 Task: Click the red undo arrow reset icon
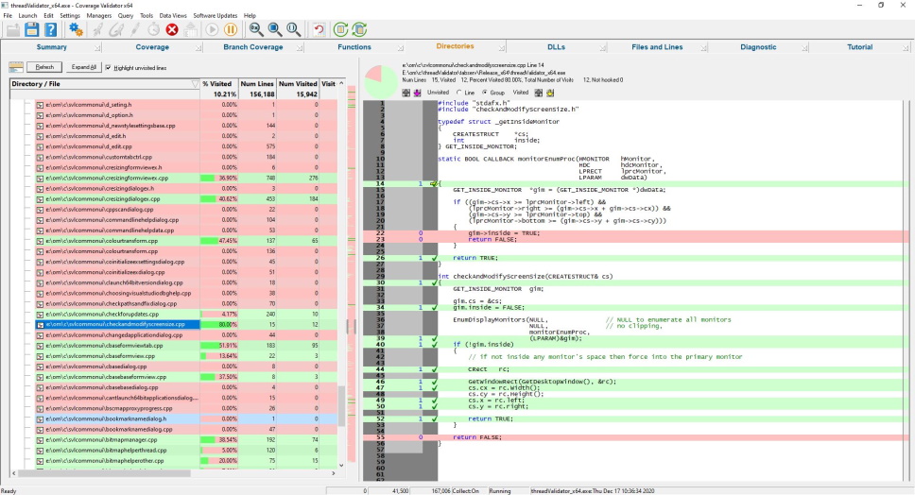tap(319, 29)
